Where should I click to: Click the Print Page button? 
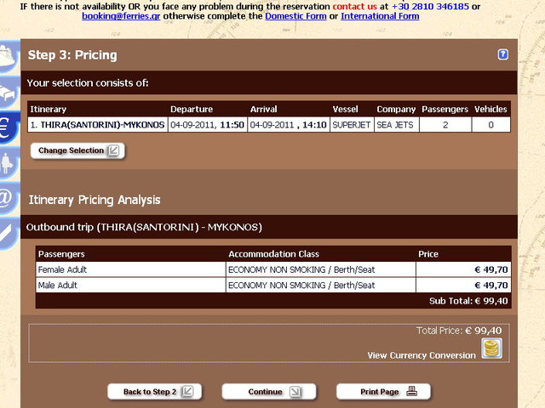(x=383, y=392)
